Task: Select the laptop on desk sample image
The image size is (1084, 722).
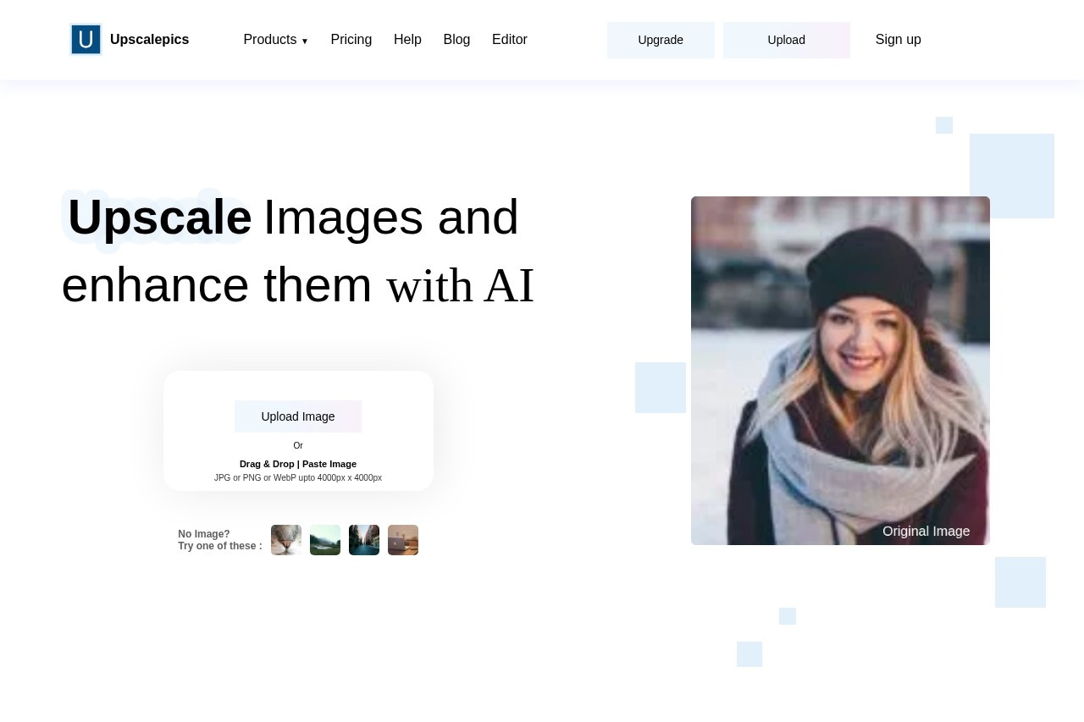Action: click(x=403, y=540)
